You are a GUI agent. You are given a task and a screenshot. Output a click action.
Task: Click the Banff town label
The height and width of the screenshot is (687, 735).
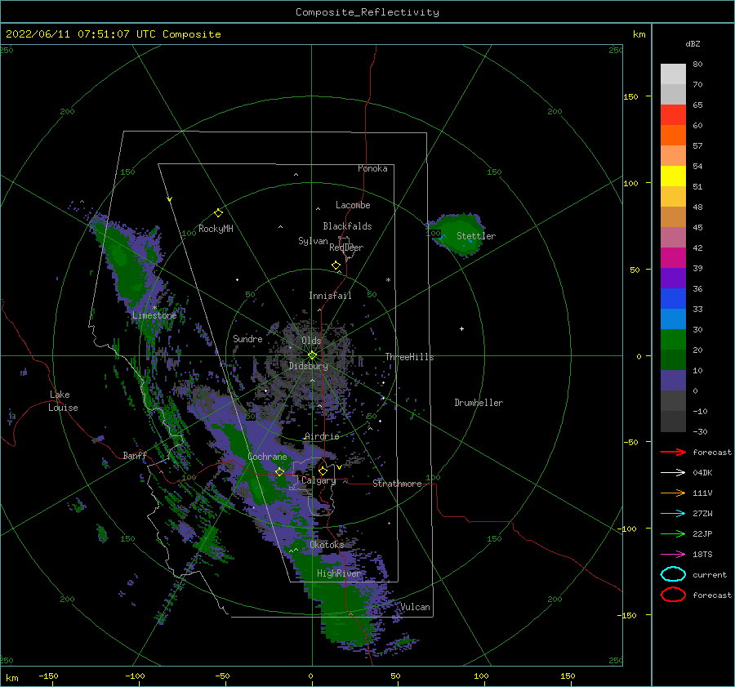(x=135, y=455)
